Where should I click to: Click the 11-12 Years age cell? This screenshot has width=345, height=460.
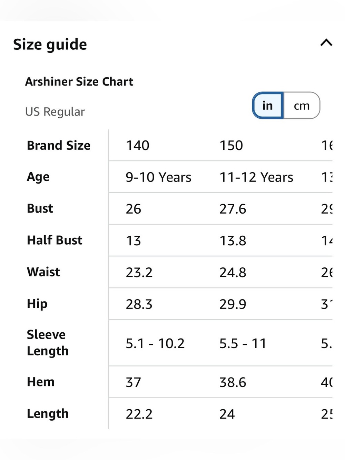(x=256, y=177)
